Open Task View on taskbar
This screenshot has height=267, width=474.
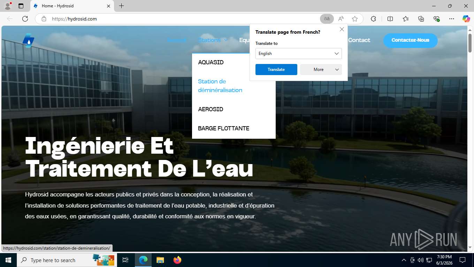point(125,260)
